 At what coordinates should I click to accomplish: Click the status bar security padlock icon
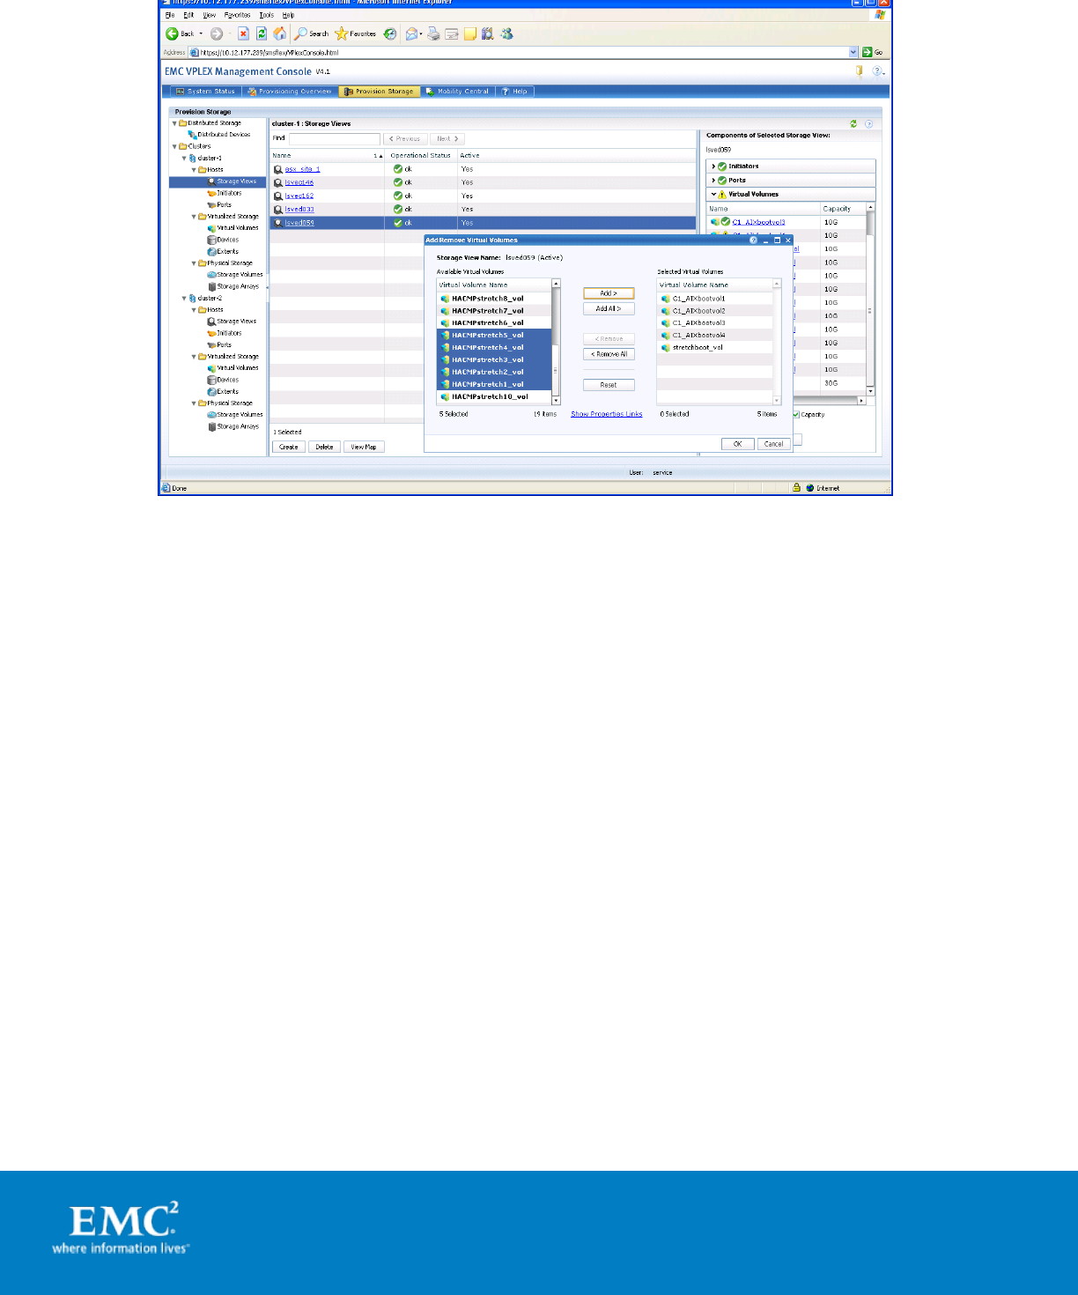pyautogui.click(x=796, y=487)
